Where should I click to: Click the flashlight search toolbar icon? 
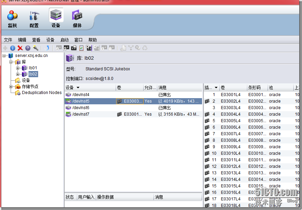[36, 48]
